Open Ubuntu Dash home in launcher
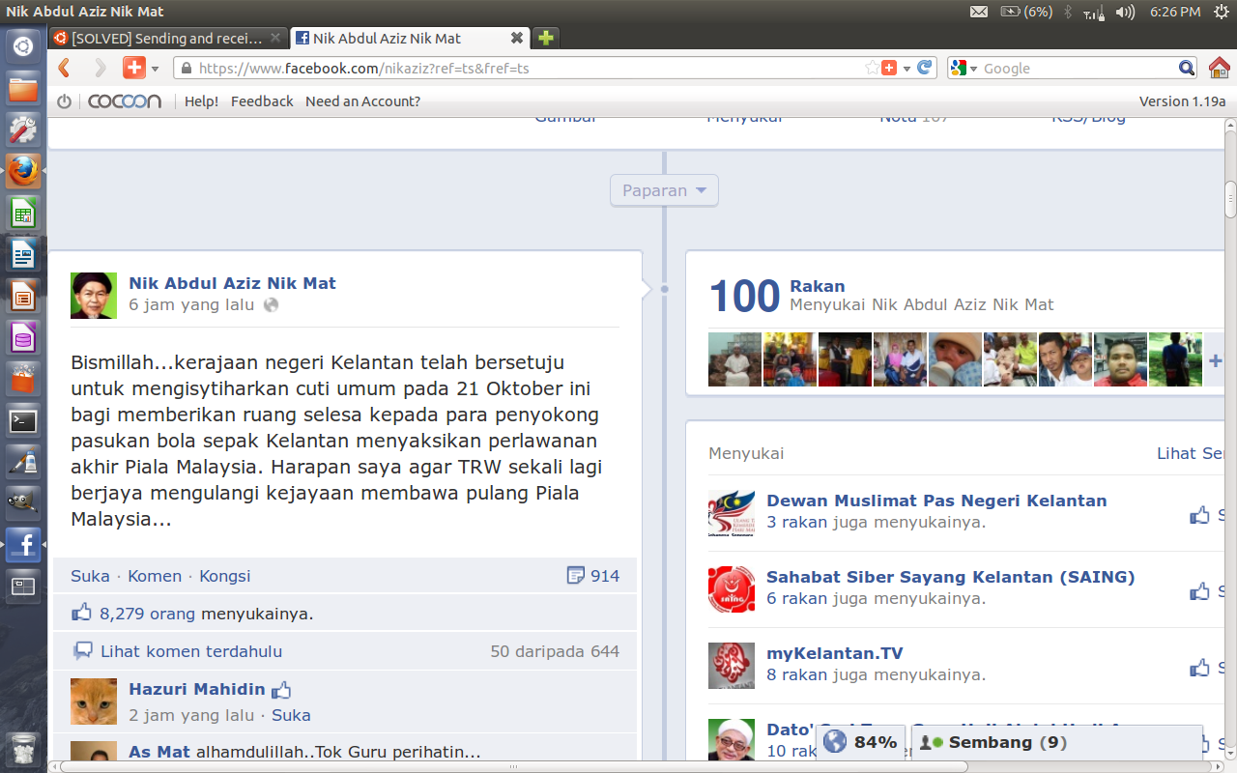The height and width of the screenshot is (773, 1237). point(23,45)
